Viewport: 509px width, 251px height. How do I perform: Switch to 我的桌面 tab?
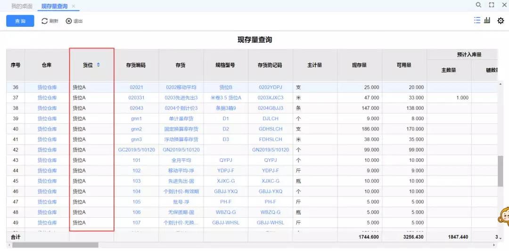pos(22,6)
